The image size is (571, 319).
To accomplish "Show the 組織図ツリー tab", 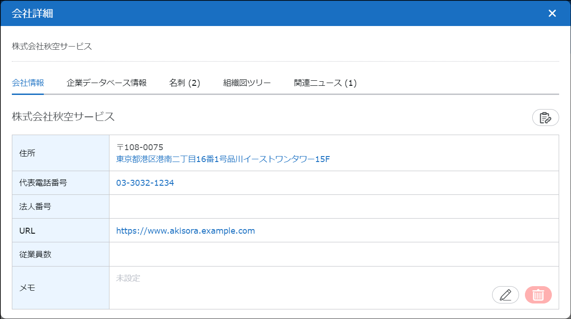I will pos(247,83).
